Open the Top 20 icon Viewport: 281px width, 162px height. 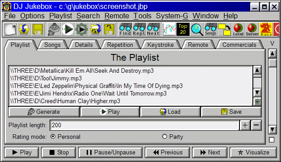click(x=183, y=29)
